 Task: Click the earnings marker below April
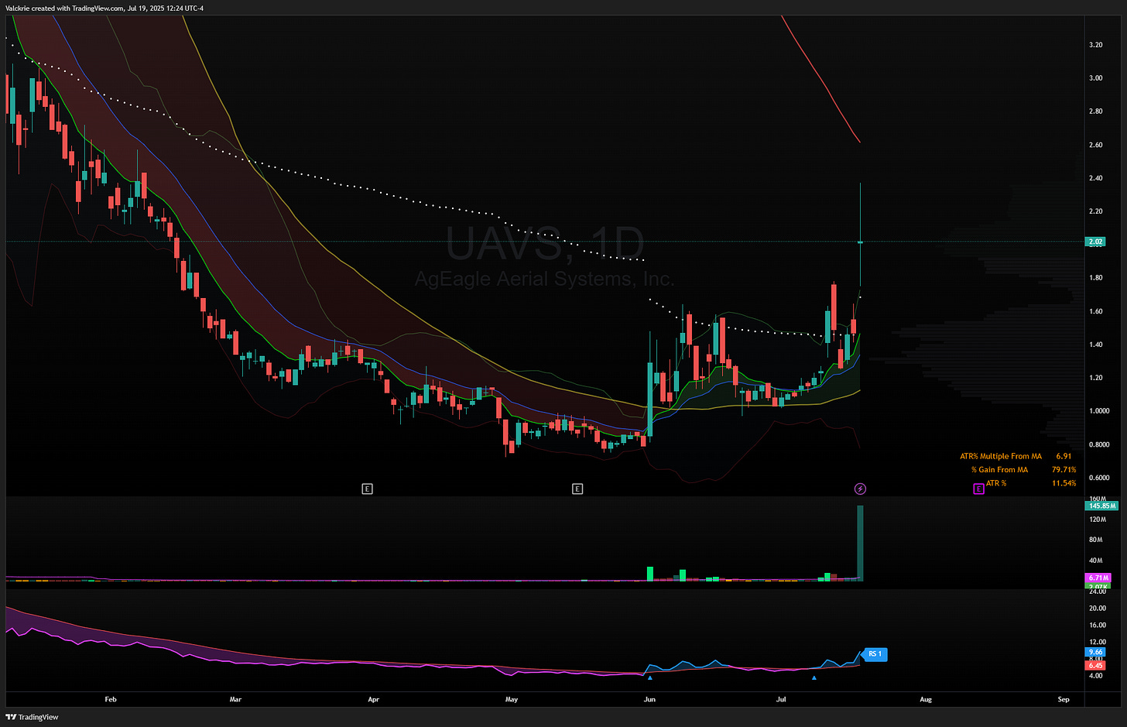[368, 489]
